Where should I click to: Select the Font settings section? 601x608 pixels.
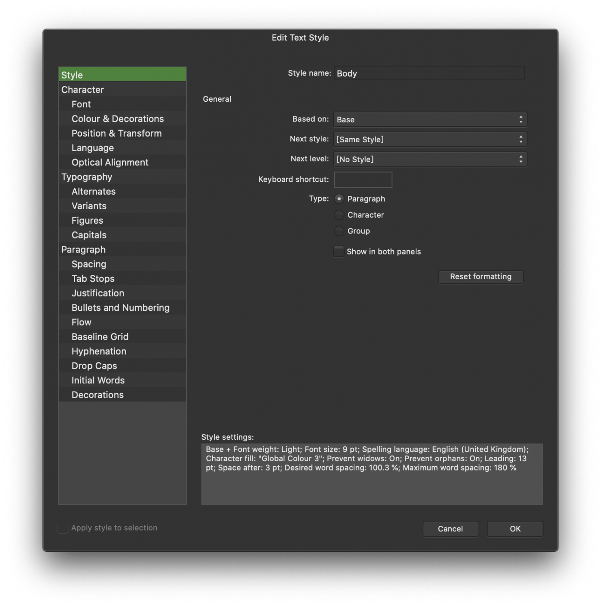(81, 104)
